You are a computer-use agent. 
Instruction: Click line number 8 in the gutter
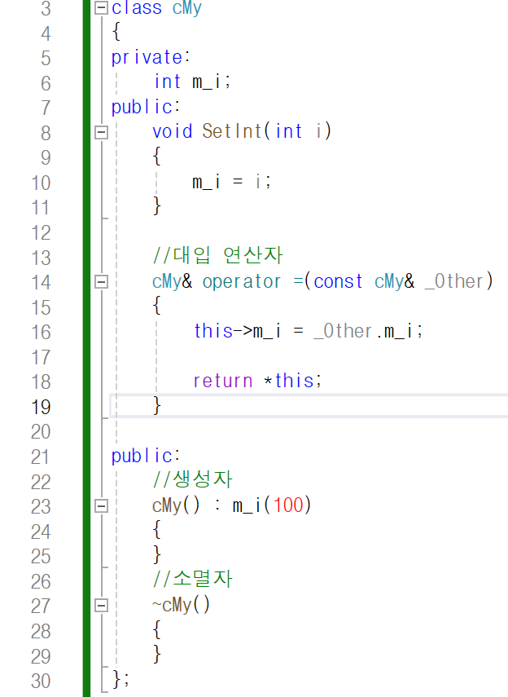[46, 133]
